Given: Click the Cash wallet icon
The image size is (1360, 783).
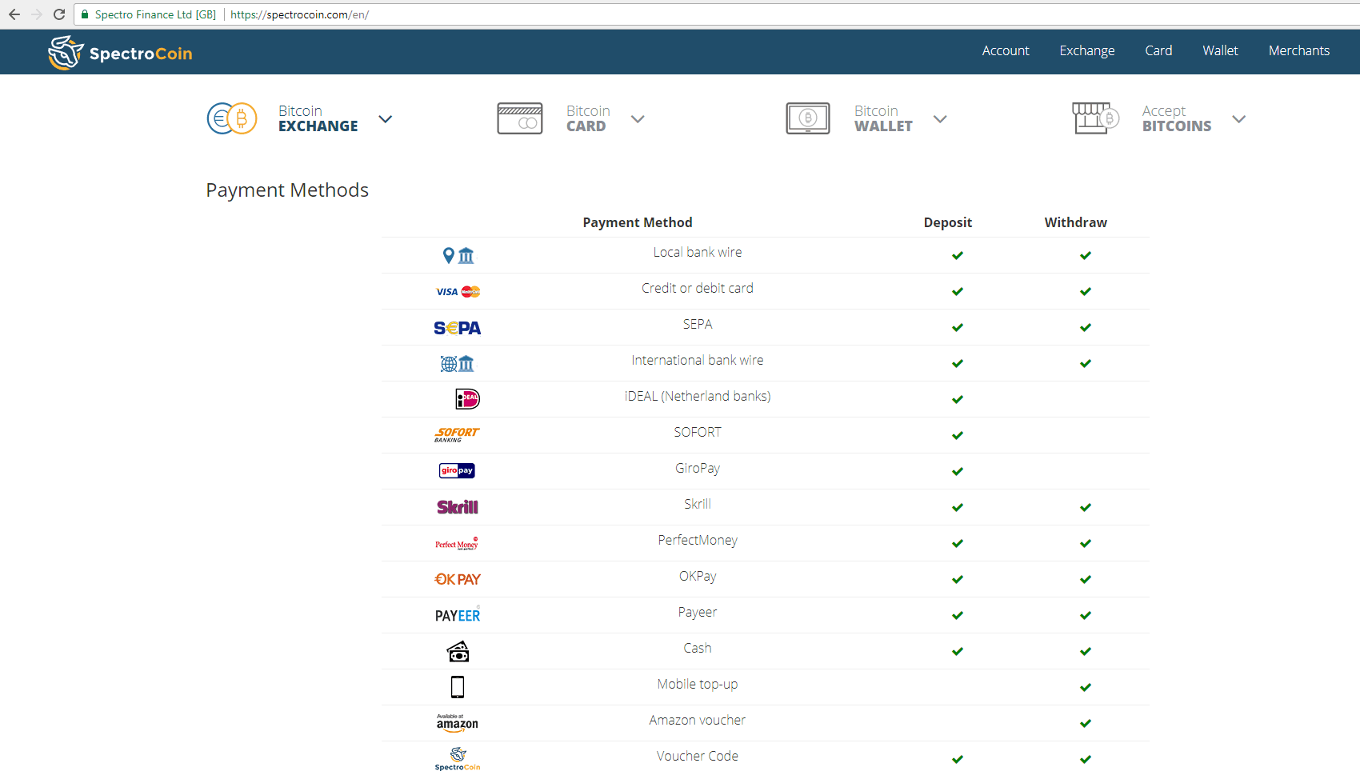Looking at the screenshot, I should (x=458, y=652).
